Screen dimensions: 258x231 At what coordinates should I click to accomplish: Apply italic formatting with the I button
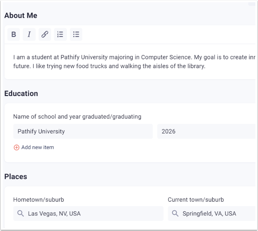pos(29,34)
